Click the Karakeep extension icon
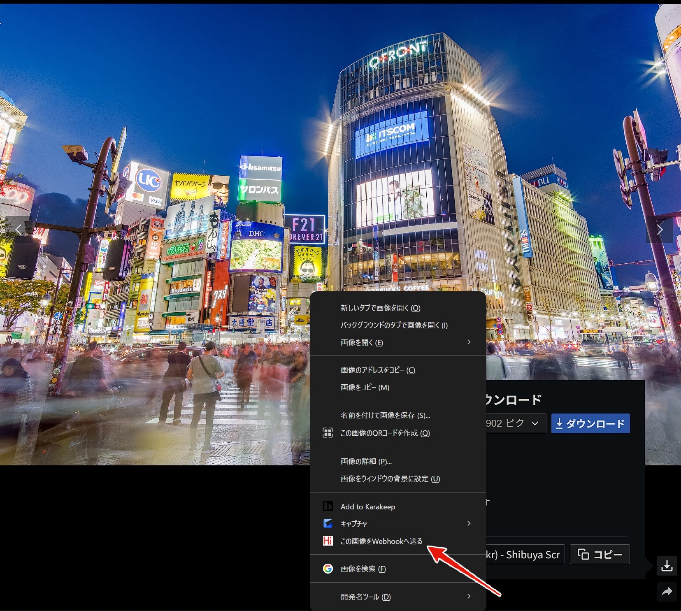 [x=328, y=506]
